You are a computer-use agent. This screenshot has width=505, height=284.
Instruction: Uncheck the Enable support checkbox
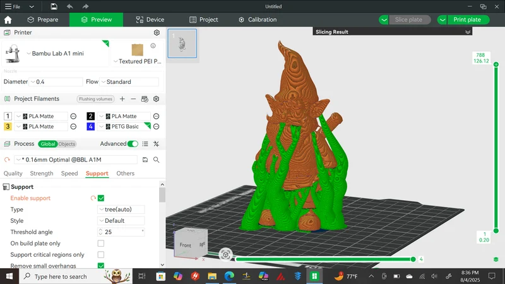click(101, 198)
